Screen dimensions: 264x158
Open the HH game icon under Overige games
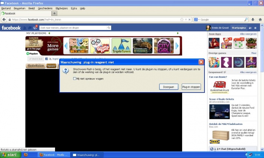coord(239,62)
